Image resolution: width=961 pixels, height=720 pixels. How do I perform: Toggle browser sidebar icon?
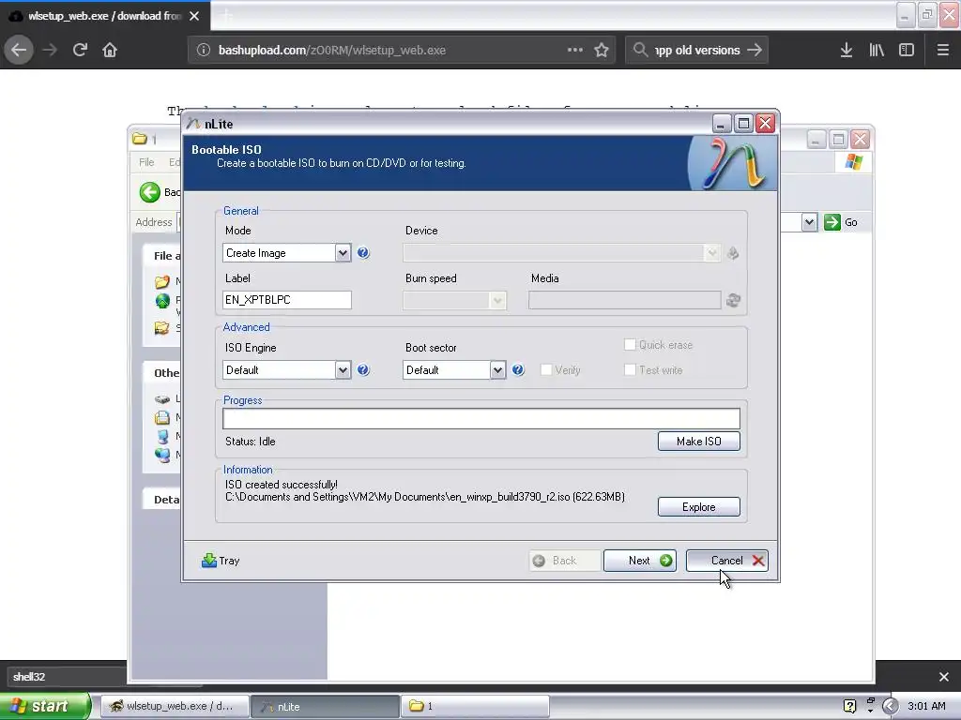pos(907,51)
